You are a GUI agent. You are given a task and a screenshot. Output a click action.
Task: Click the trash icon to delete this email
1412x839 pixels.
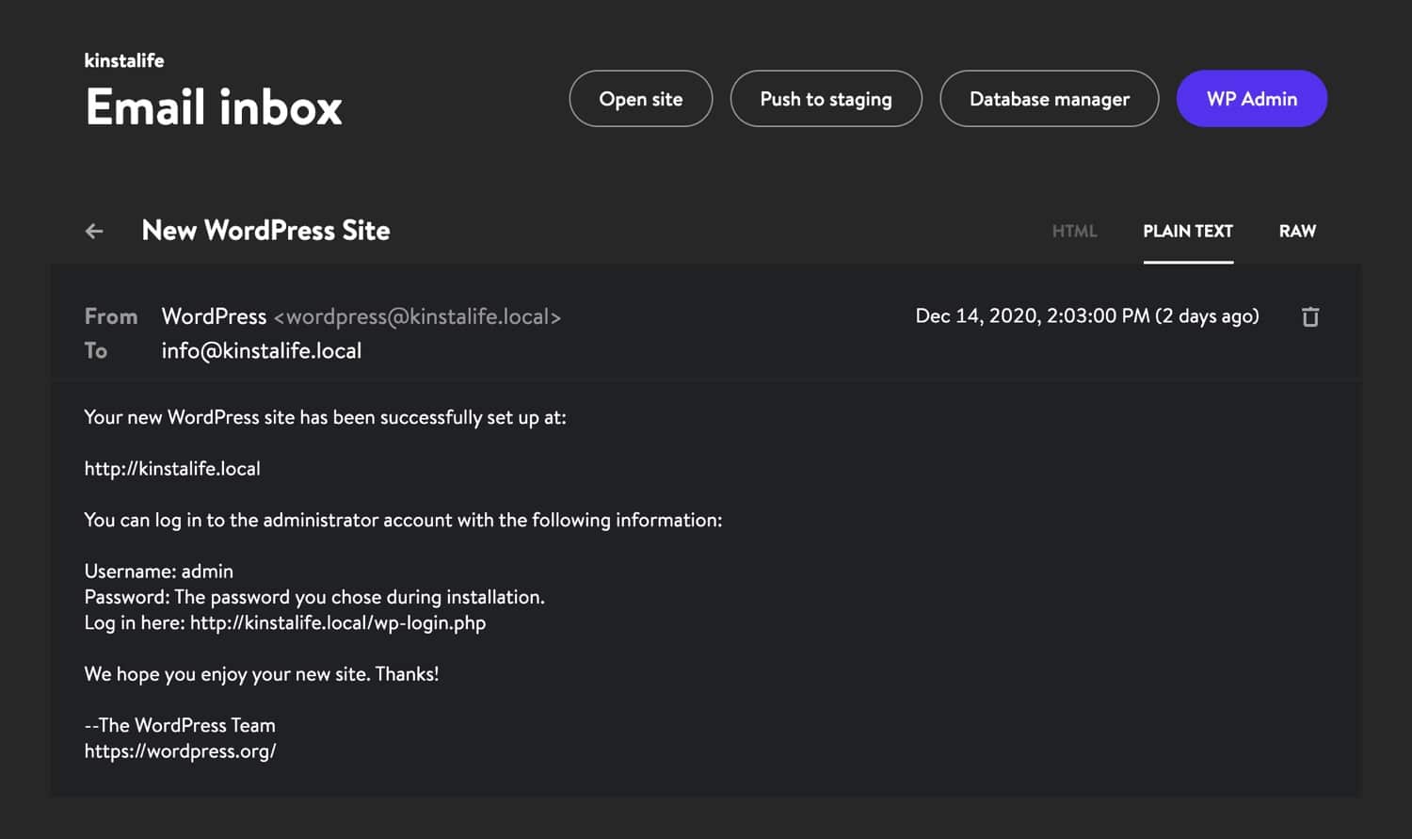(x=1310, y=316)
